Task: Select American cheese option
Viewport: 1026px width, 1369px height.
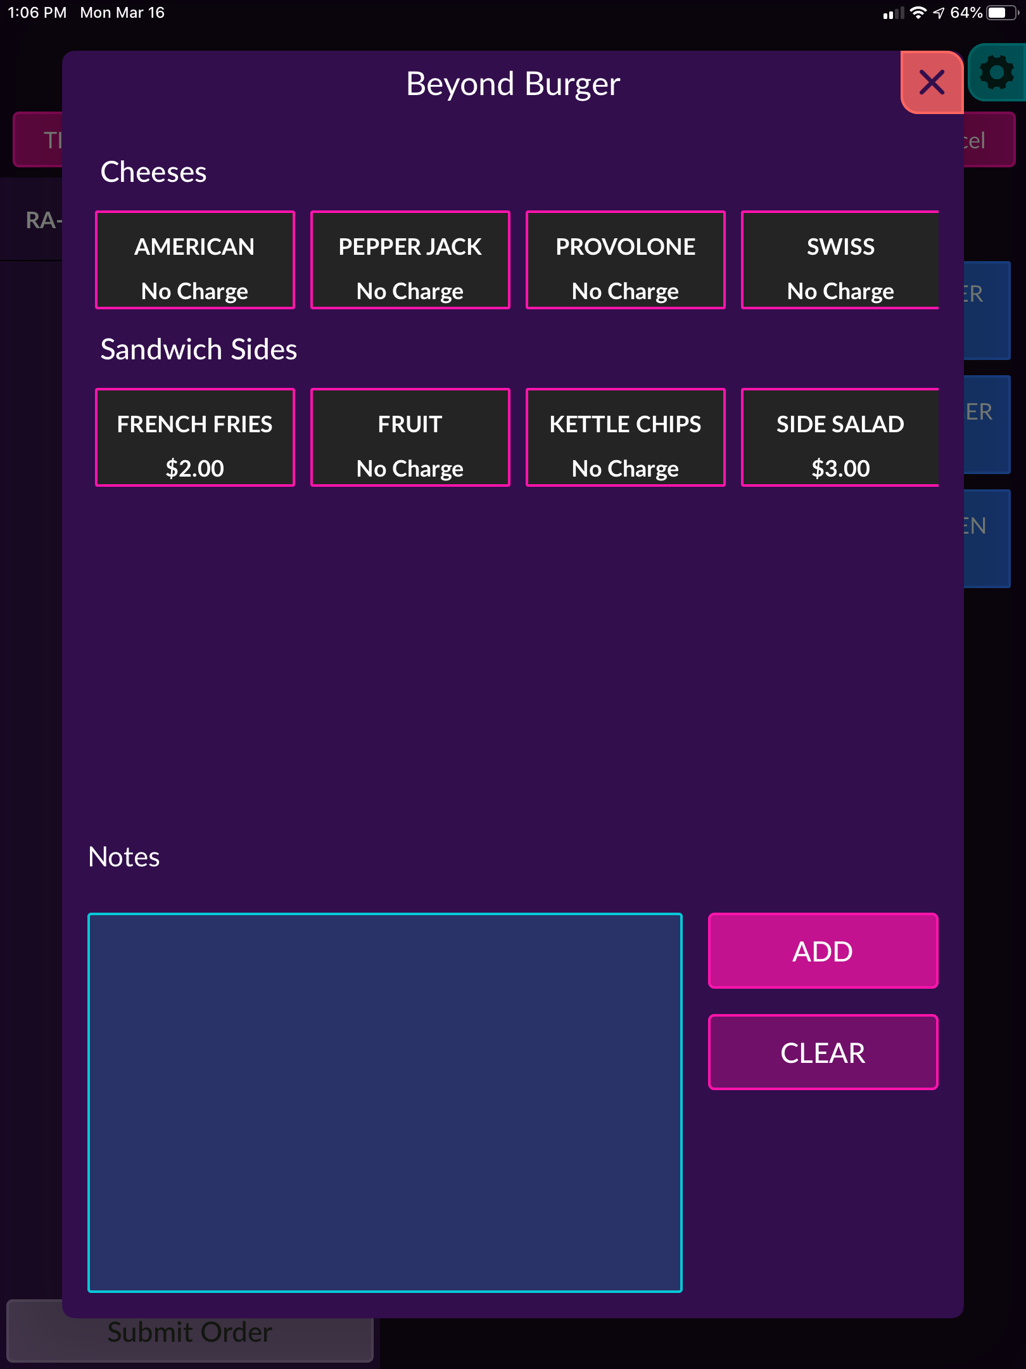Action: (x=195, y=260)
